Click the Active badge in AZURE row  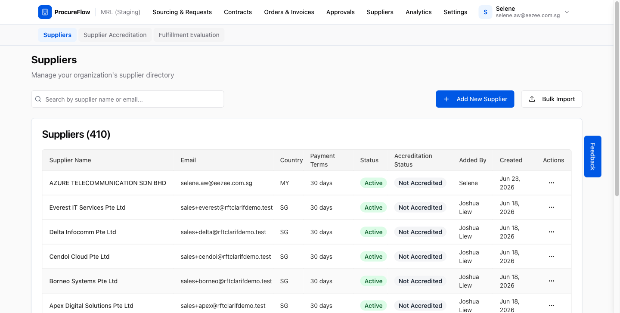[373, 183]
